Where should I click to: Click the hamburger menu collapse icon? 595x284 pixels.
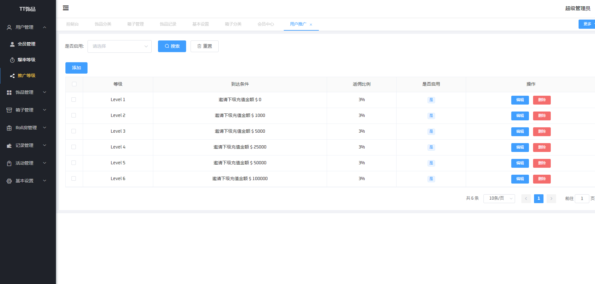[66, 8]
